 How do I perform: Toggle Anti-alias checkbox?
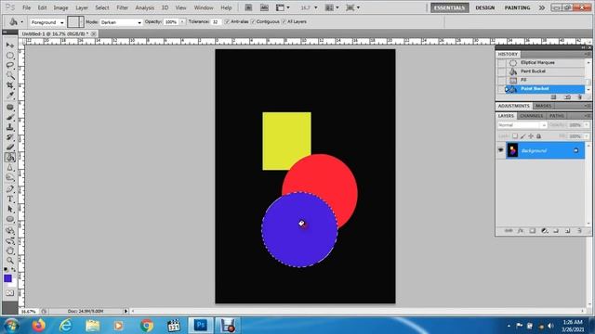point(227,22)
